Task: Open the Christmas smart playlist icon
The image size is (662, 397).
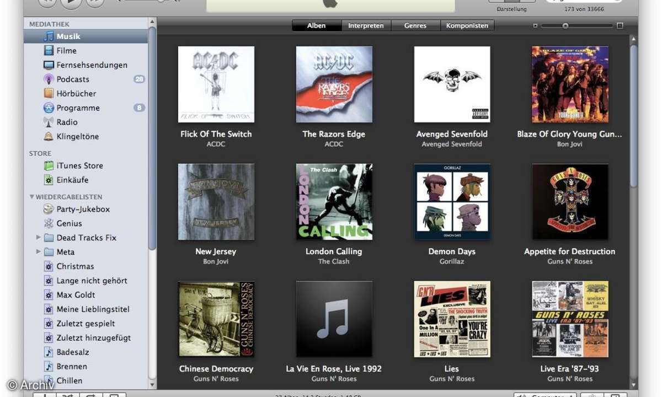Action: coord(49,266)
